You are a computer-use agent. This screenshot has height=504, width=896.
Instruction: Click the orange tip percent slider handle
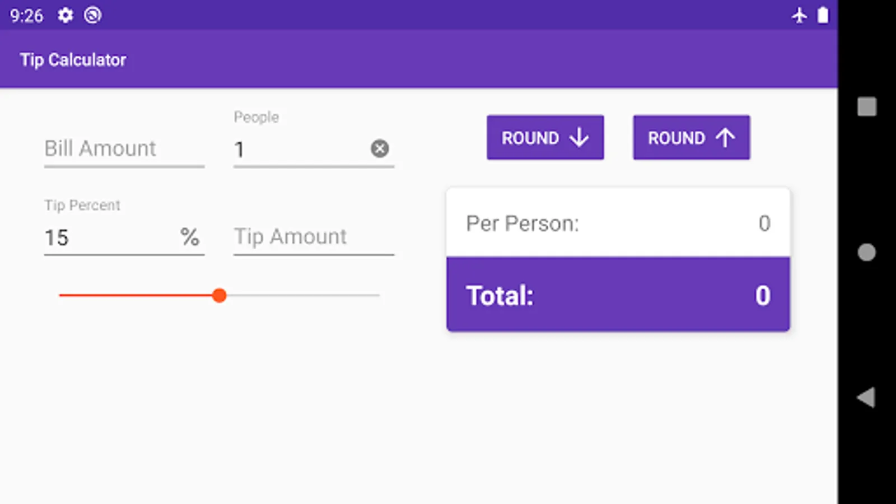[x=220, y=295]
